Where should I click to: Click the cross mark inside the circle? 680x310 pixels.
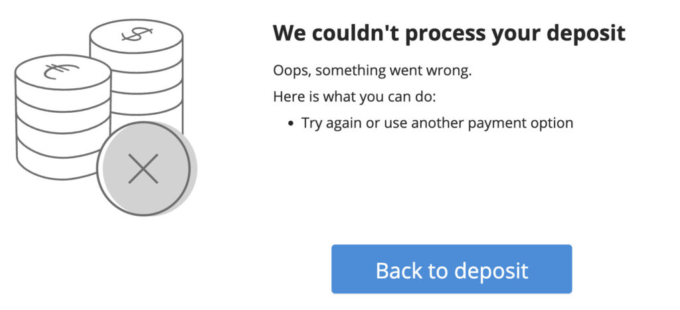pyautogui.click(x=143, y=169)
